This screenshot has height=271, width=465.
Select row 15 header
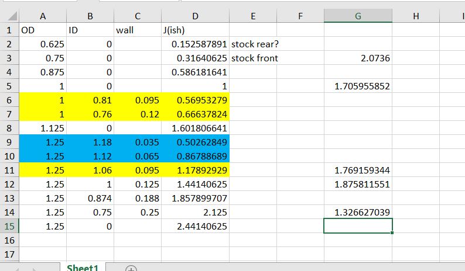(9, 225)
